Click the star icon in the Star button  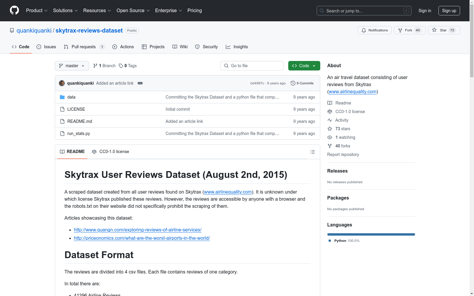pyautogui.click(x=434, y=30)
